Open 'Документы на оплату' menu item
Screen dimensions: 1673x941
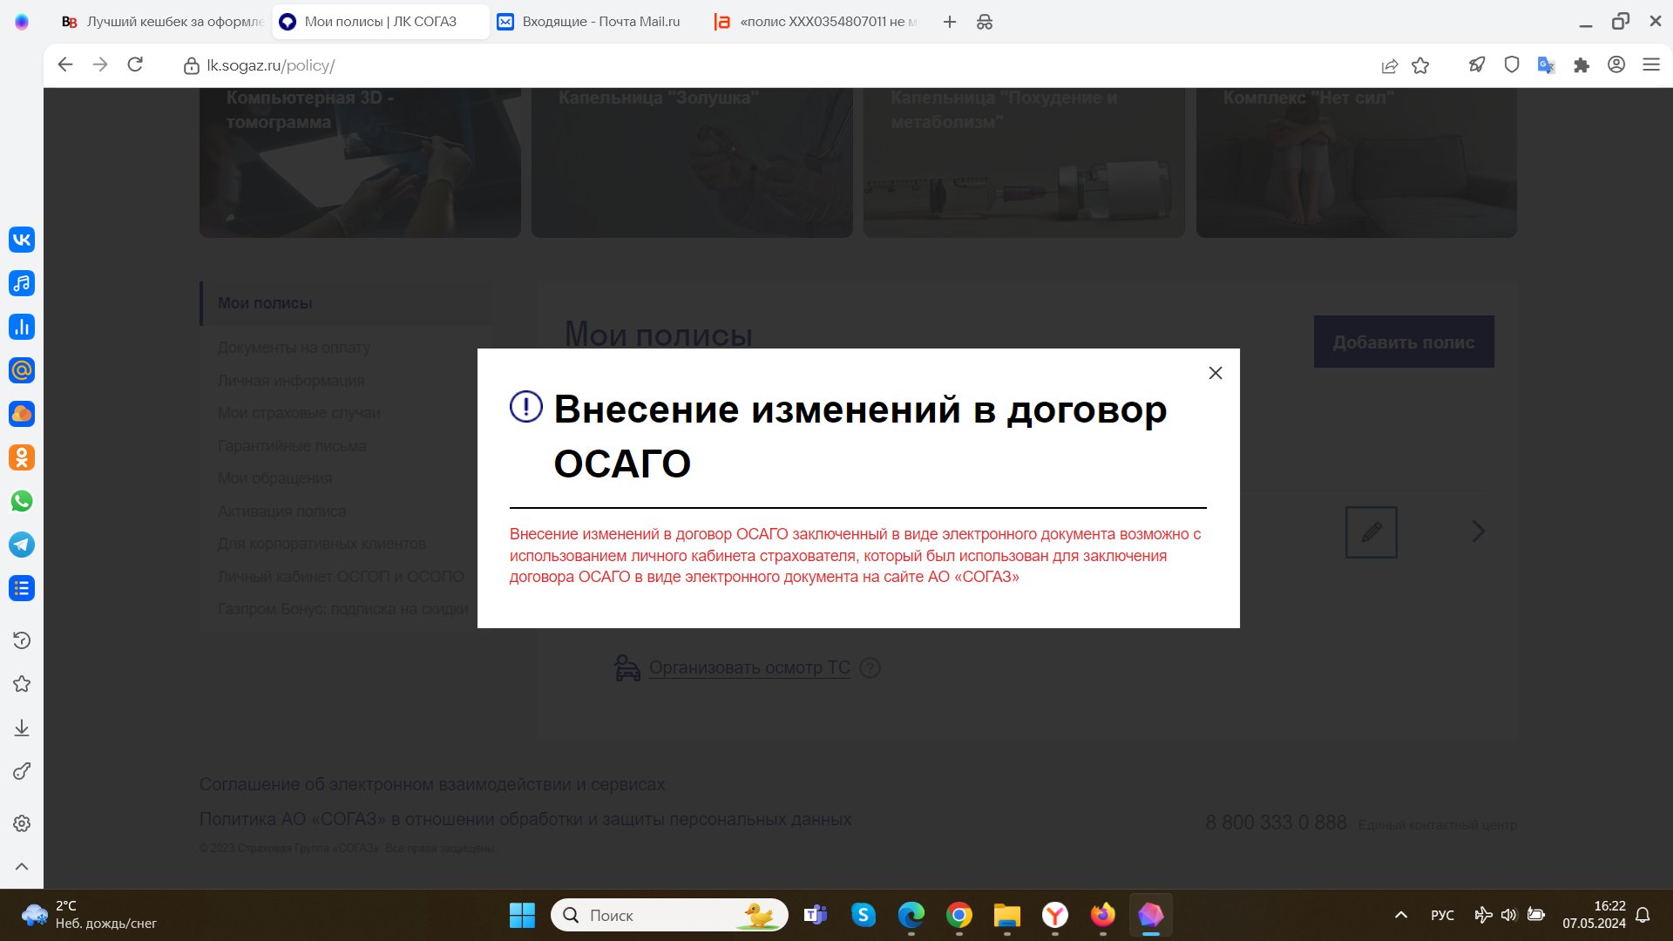[294, 348]
